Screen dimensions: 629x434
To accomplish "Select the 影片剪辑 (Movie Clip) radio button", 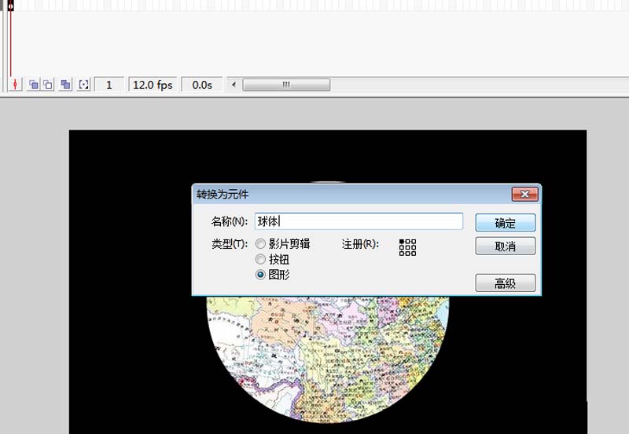I will click(261, 244).
